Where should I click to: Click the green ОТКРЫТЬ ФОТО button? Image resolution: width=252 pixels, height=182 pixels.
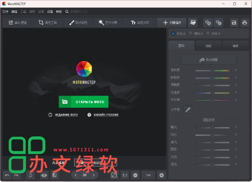pyautogui.click(x=84, y=102)
